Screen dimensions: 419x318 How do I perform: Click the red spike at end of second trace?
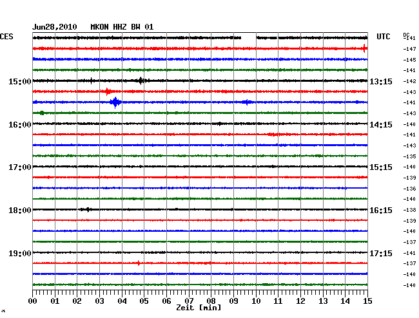pyautogui.click(x=364, y=48)
